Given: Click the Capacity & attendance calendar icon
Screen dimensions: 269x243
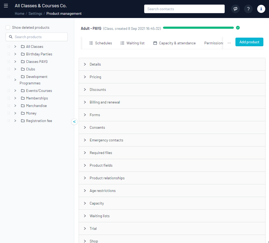Looking at the screenshot, I should [155, 43].
